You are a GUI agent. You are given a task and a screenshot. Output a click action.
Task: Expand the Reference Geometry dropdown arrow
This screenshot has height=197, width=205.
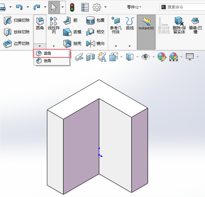(x=116, y=46)
